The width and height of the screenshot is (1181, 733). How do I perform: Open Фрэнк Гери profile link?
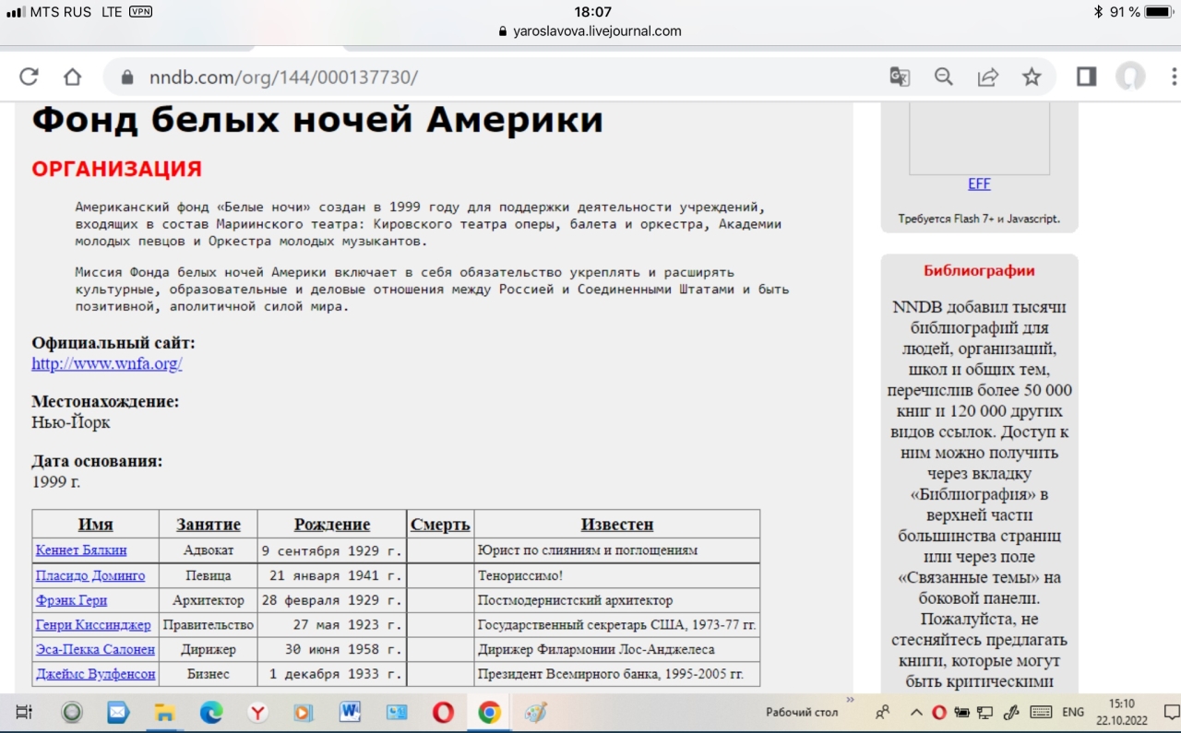pos(71,600)
